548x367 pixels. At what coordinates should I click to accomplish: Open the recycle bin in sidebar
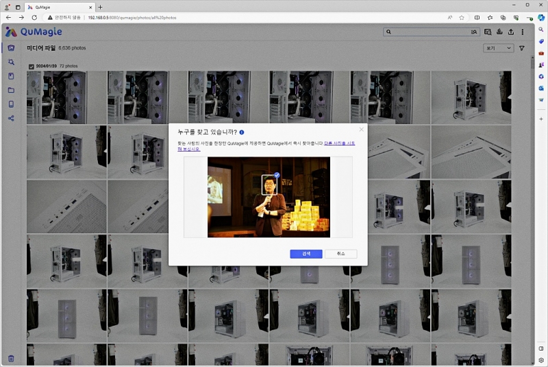(11, 359)
